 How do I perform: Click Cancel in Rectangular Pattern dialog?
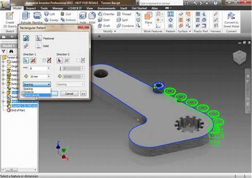[x=69, y=94]
